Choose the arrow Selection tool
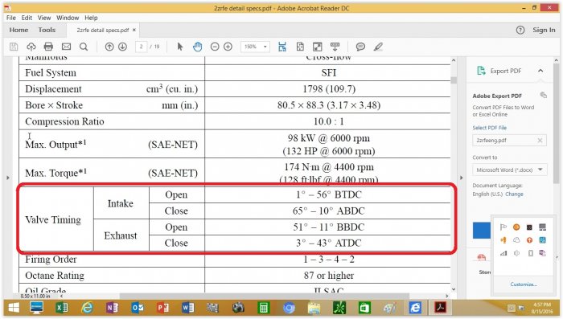 180,47
